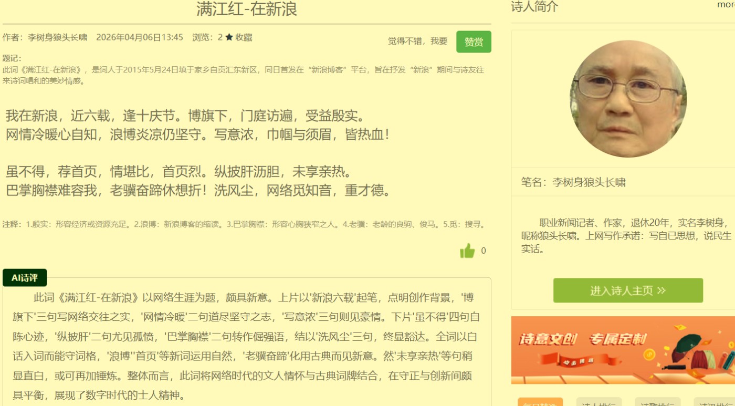Screen dimensions: 735x406
Task: Click the 诗人简介 section heading
Action: [534, 7]
